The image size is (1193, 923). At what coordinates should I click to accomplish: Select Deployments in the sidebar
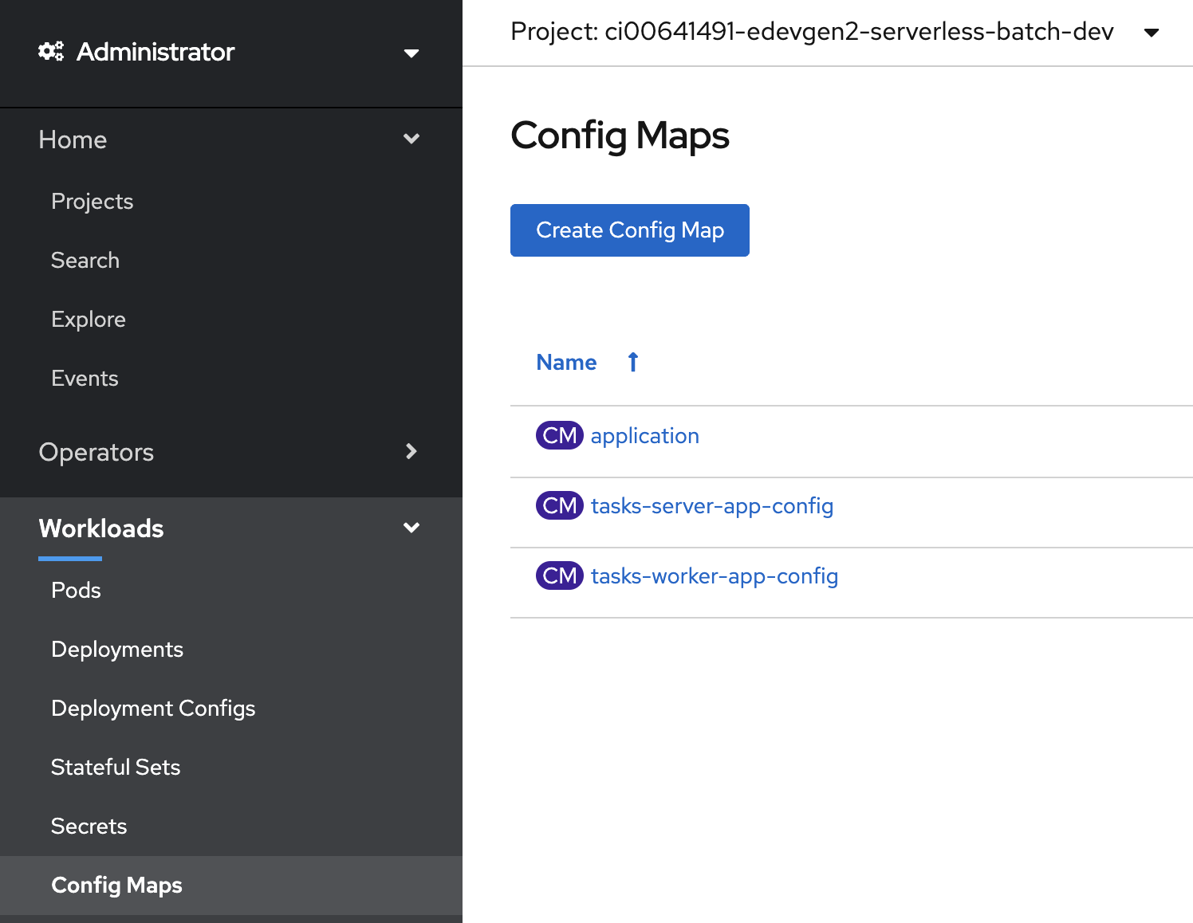pyautogui.click(x=117, y=649)
